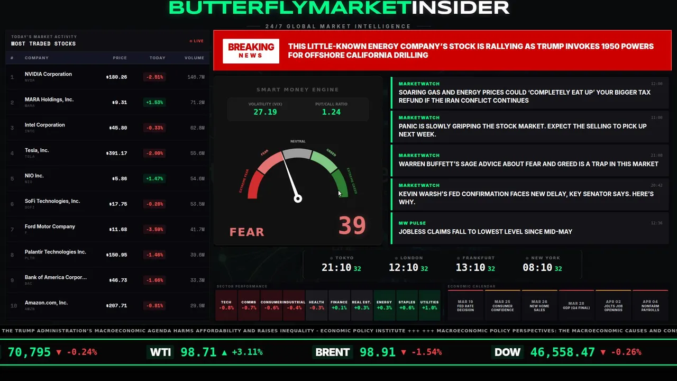Select the Amazon.com, Inc. row

(x=108, y=306)
